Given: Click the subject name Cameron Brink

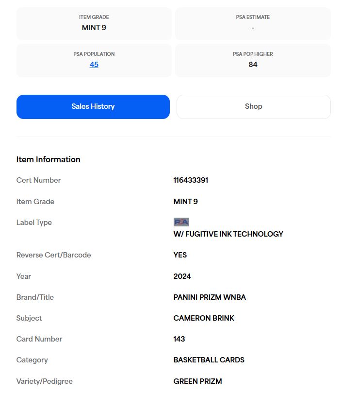Looking at the screenshot, I should 203,318.
